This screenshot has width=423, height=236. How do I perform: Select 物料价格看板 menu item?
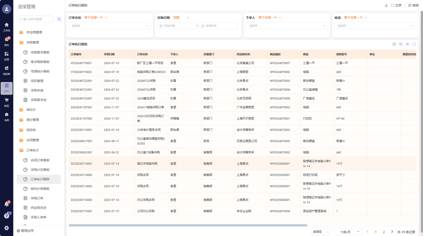[x=40, y=189]
